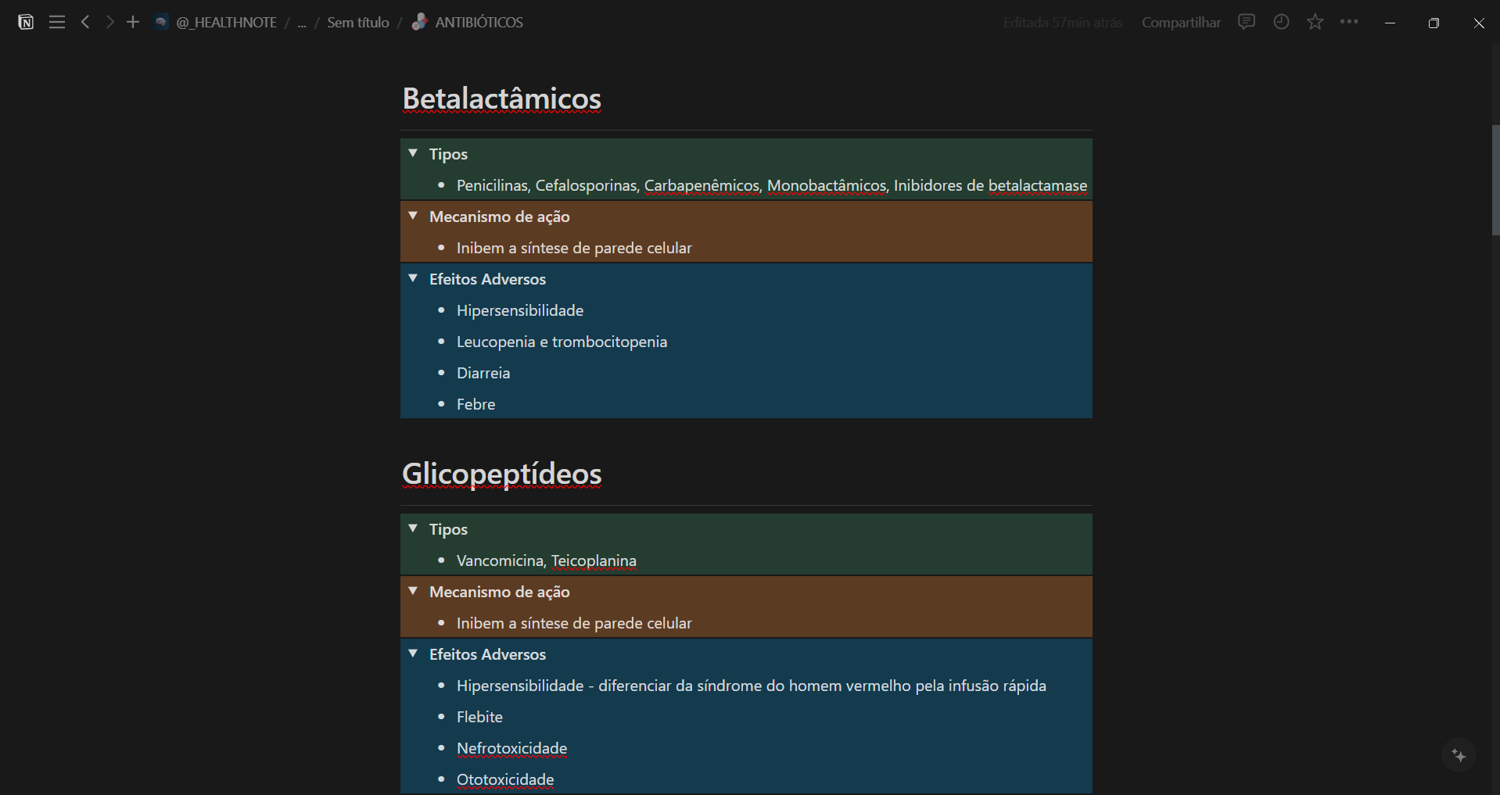
Task: Click the homem vermelho hipersensibilidade bullet
Action: click(x=752, y=686)
